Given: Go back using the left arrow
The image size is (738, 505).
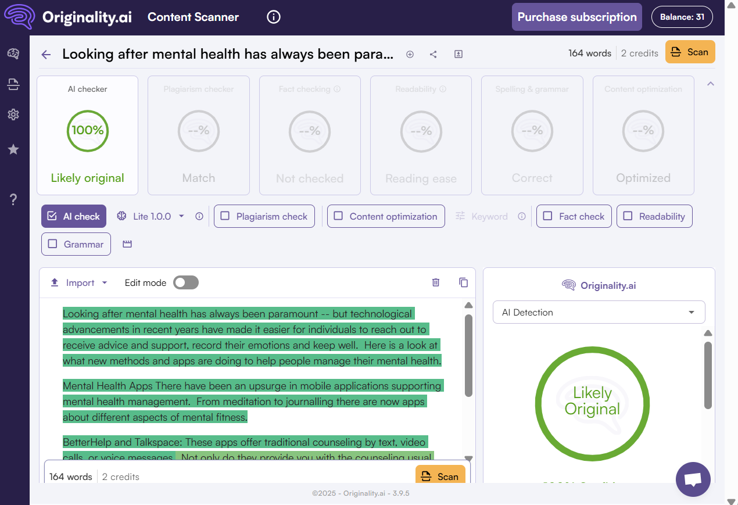Looking at the screenshot, I should point(46,55).
